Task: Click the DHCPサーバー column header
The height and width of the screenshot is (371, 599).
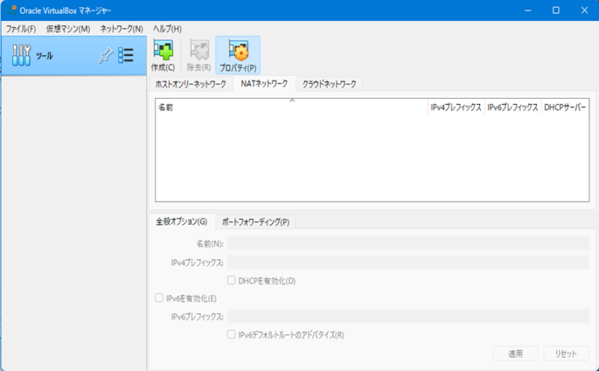Action: [x=565, y=107]
